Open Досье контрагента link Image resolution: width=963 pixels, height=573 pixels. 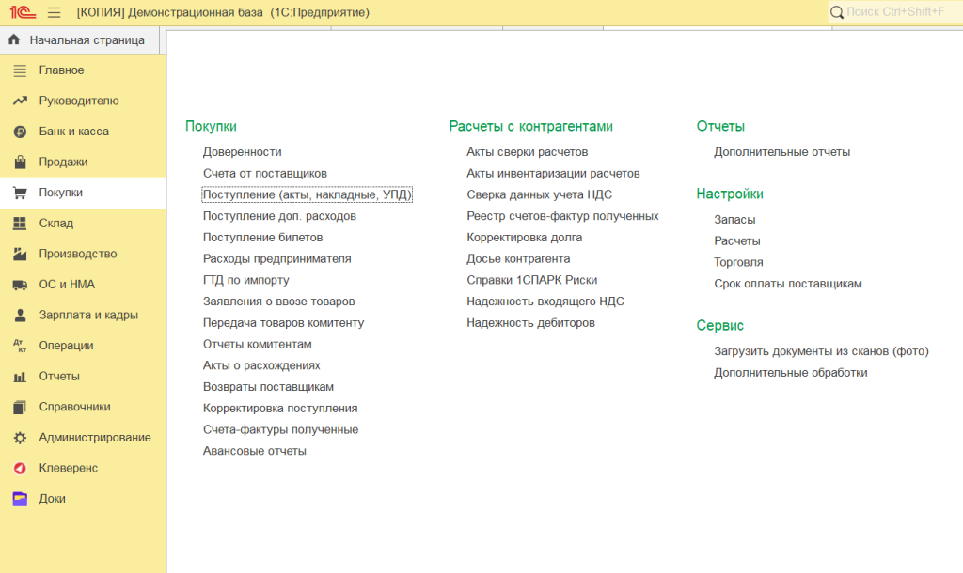coord(518,259)
